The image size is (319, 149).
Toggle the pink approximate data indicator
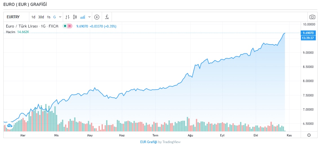[x=70, y=26]
